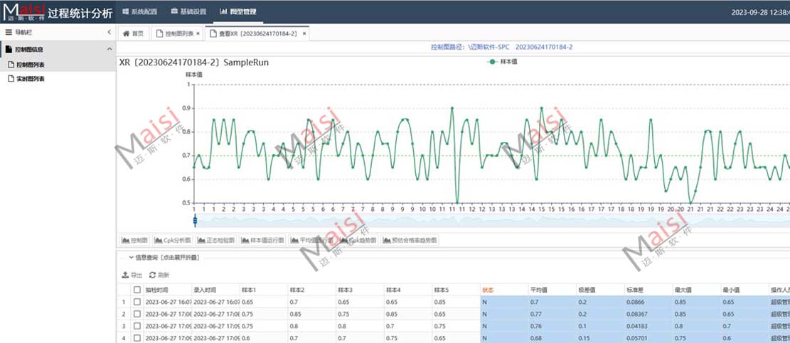Close the 控制图列表 tab

pyautogui.click(x=198, y=33)
